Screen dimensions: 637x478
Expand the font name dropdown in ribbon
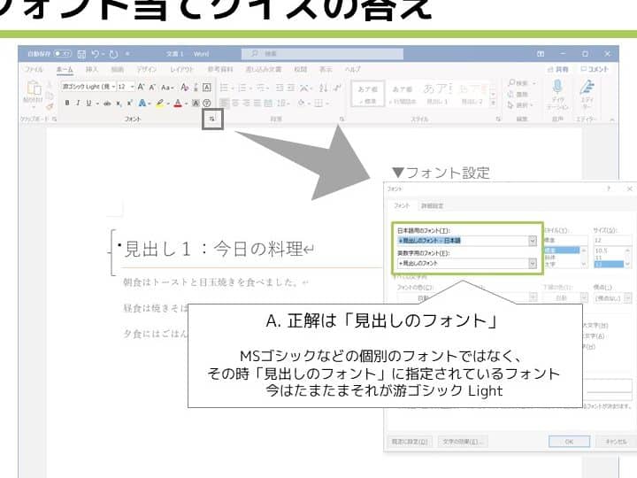(x=111, y=87)
